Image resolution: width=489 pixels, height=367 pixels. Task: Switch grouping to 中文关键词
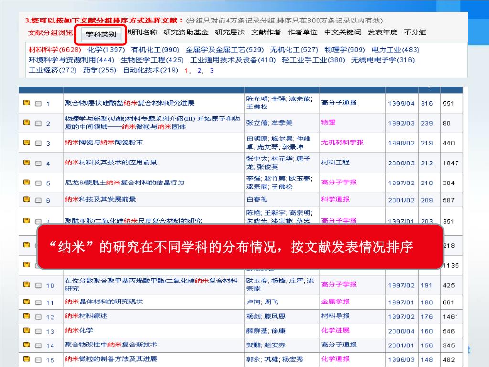343,32
